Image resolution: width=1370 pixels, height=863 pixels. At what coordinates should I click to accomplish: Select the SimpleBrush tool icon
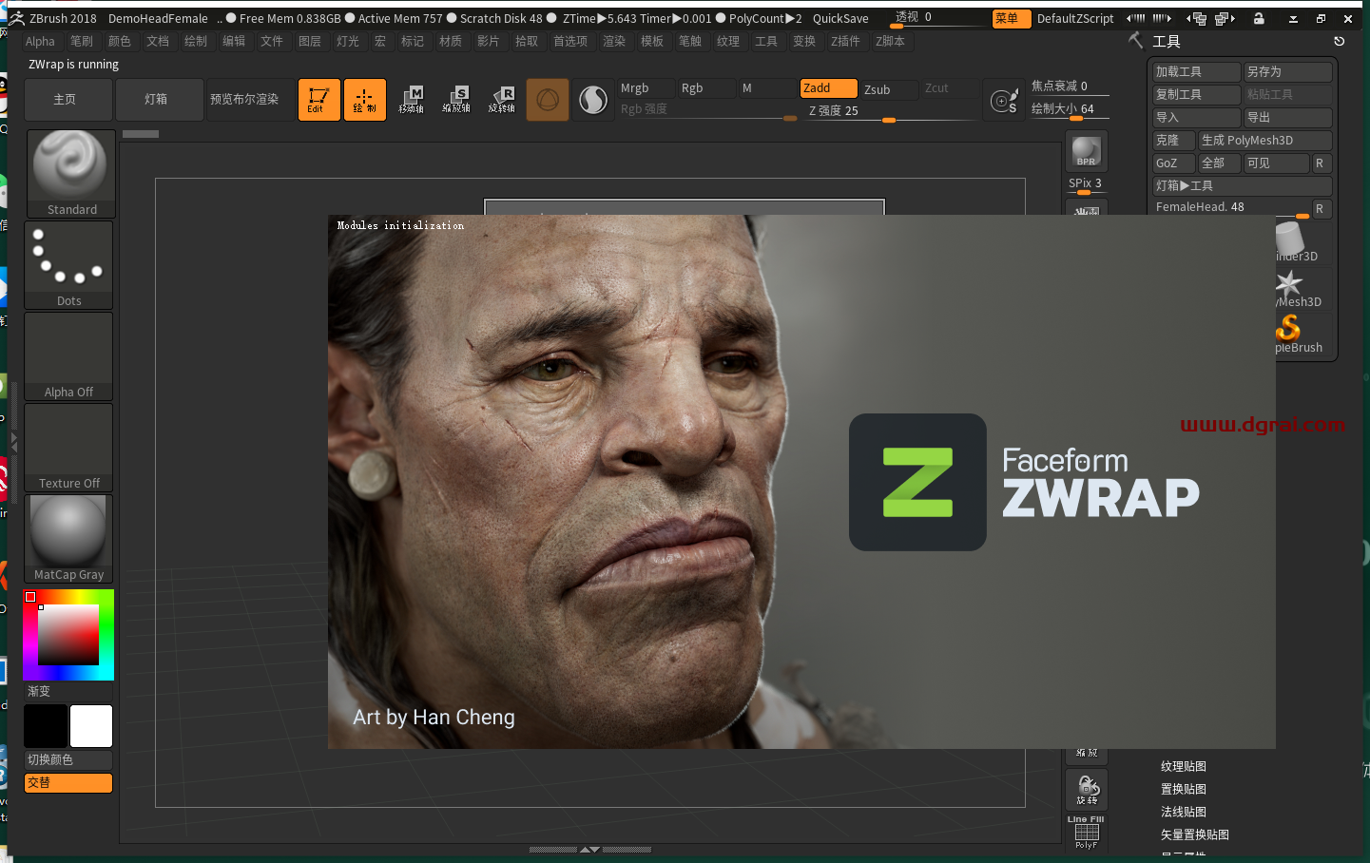pos(1291,333)
